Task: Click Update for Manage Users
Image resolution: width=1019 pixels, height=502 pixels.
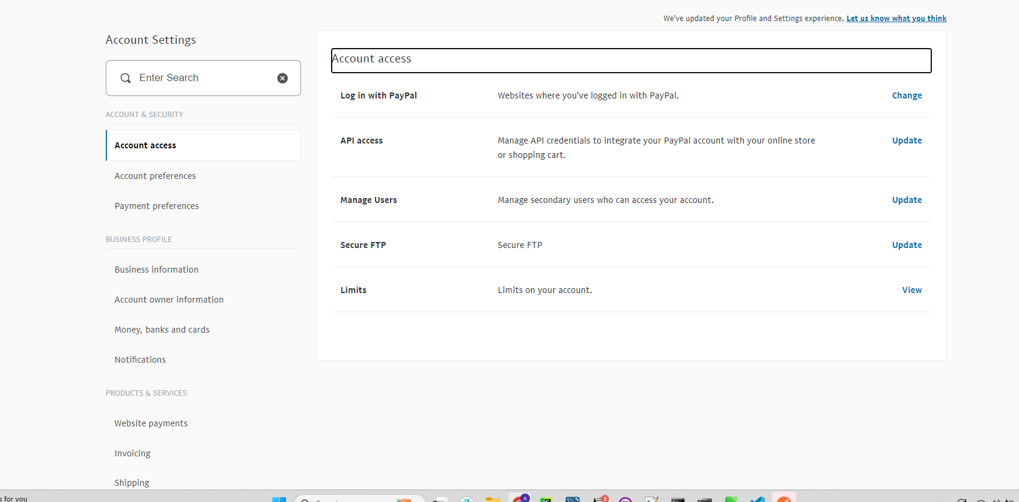Action: click(x=907, y=200)
